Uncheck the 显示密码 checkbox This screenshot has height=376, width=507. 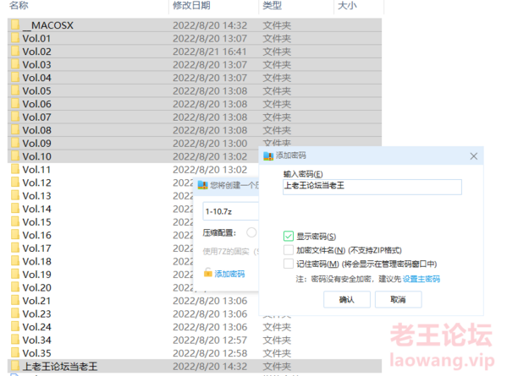[289, 237]
